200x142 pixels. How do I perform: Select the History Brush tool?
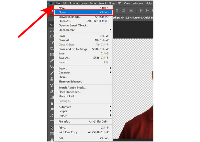52,85
